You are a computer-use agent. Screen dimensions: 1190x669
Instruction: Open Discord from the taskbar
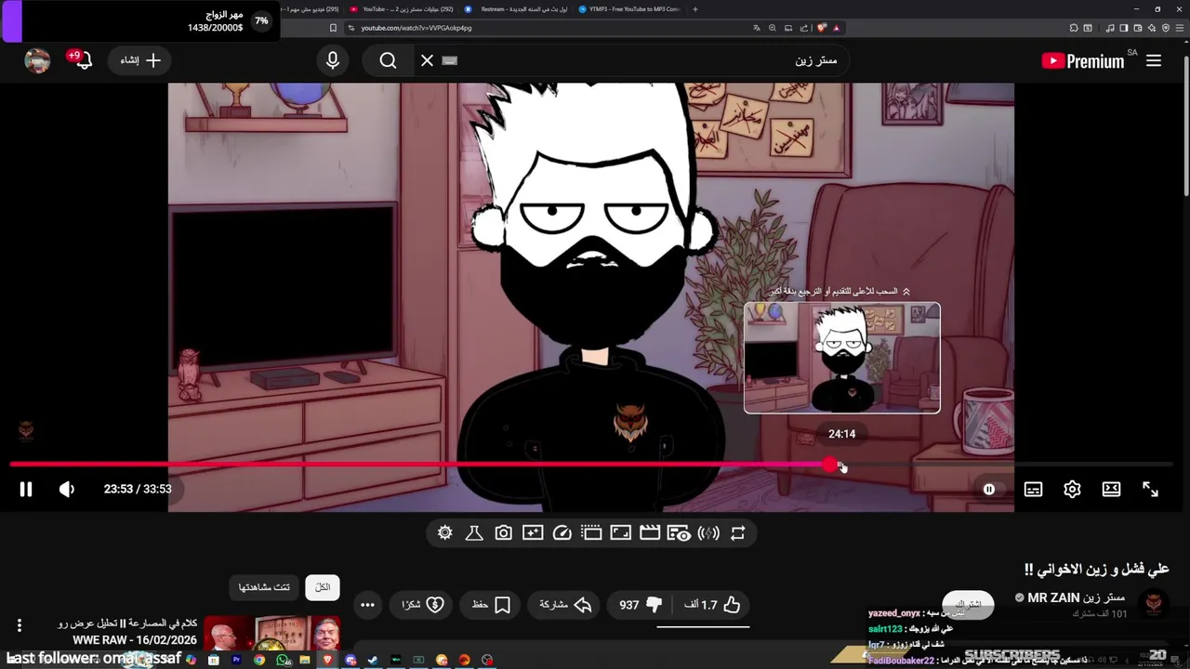pyautogui.click(x=350, y=660)
